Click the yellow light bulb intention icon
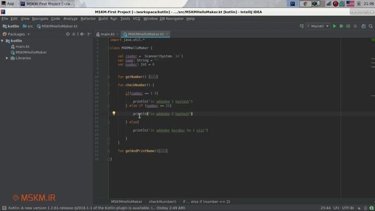Screen dimensions: 375x211 [x=114, y=113]
